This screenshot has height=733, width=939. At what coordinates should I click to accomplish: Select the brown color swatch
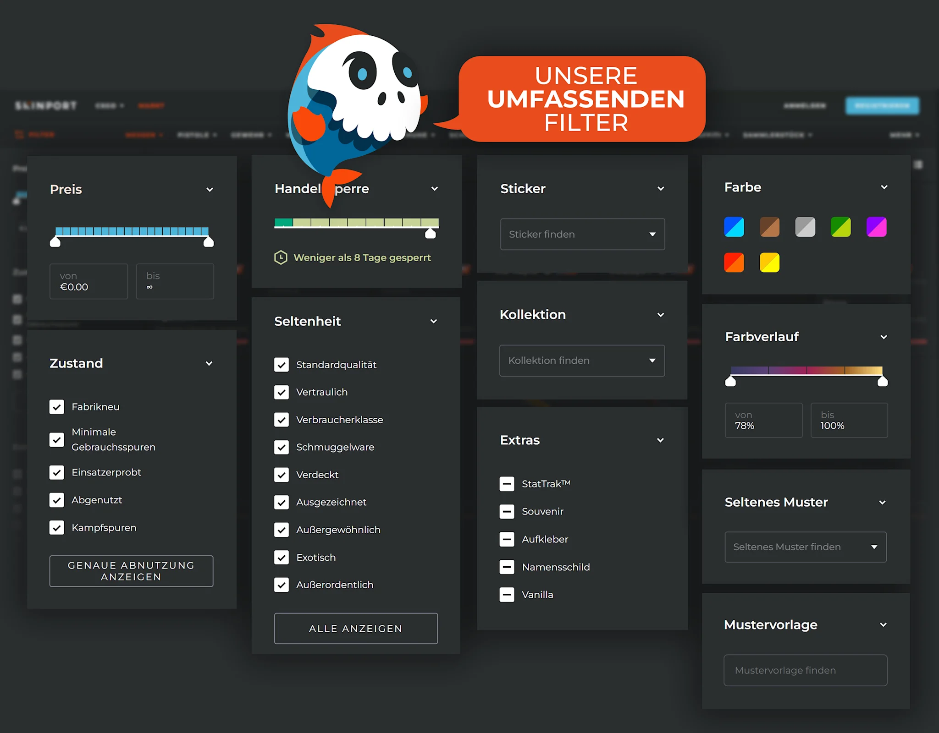point(769,227)
